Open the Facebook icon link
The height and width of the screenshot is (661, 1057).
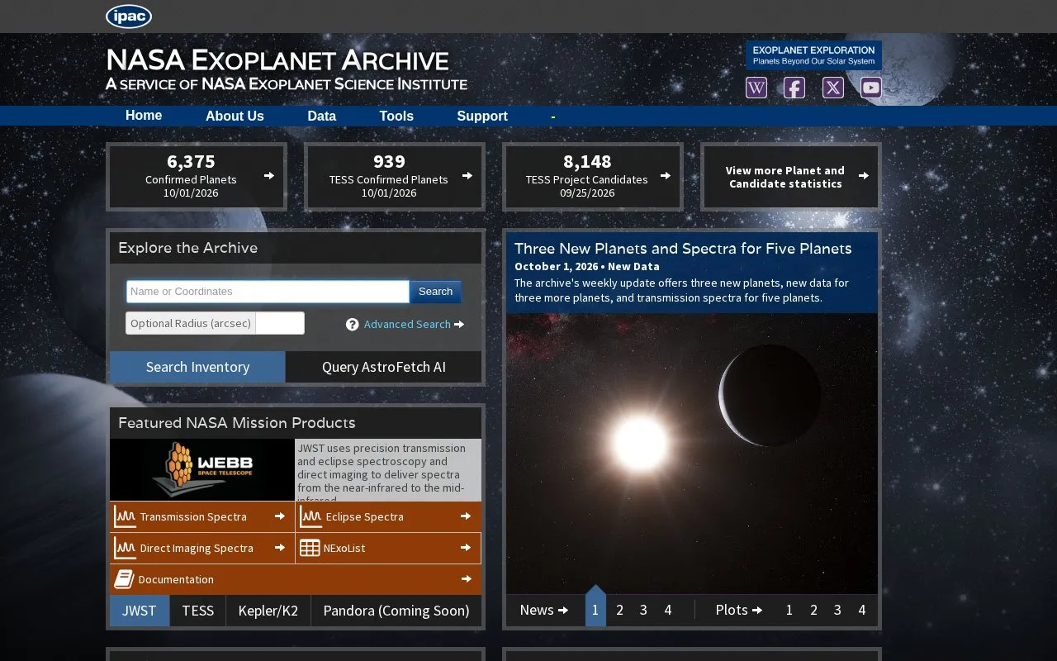794,88
